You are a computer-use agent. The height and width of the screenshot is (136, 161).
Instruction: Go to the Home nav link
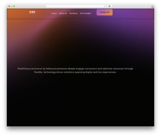pos(54,13)
